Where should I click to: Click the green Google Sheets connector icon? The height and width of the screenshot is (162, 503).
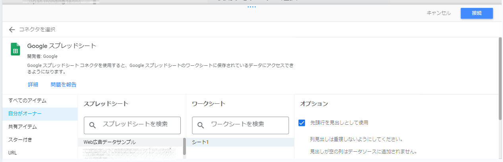point(15,50)
